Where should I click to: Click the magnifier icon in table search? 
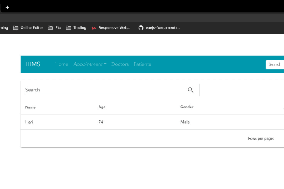coord(191,90)
